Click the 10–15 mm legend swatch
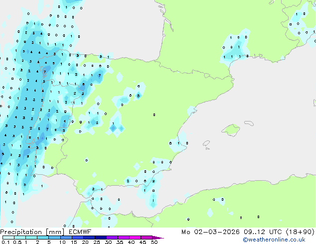 click(66, 238)
